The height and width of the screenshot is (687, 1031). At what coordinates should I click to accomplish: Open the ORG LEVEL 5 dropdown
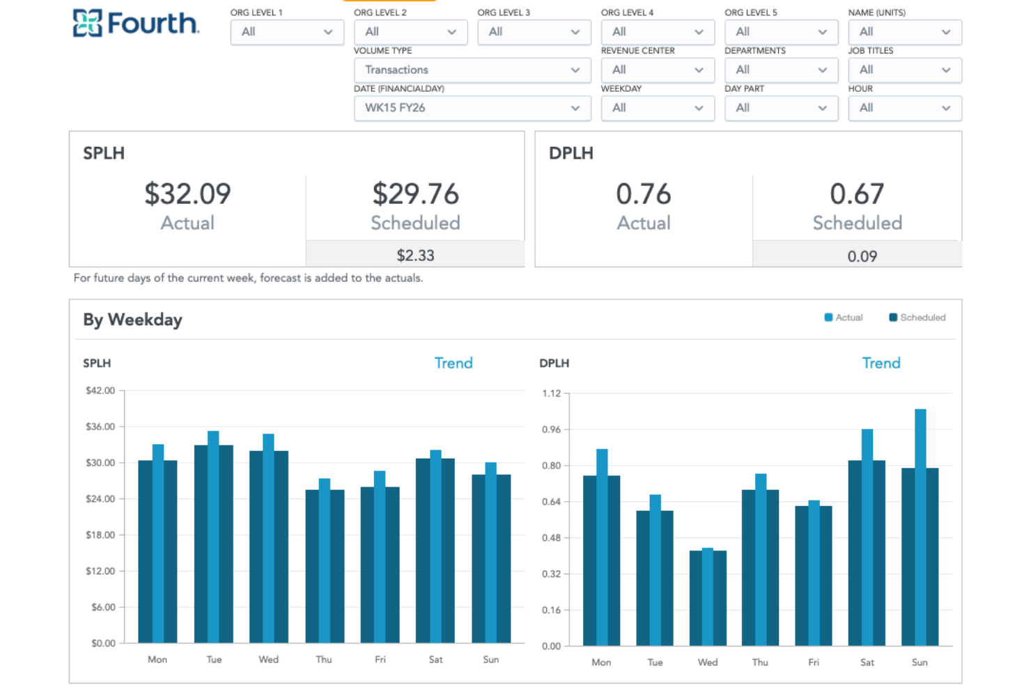(781, 32)
